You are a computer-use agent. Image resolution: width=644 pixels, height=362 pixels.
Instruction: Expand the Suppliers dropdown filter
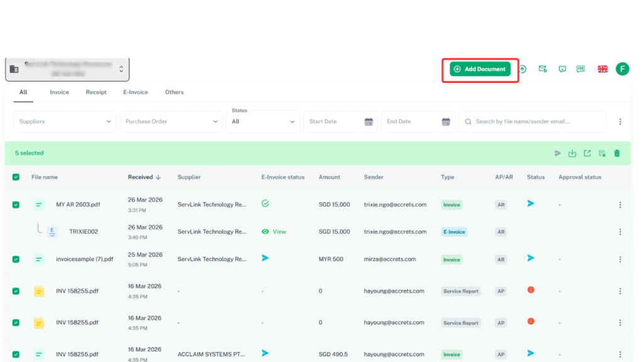click(65, 121)
